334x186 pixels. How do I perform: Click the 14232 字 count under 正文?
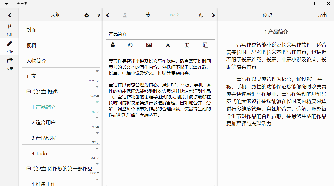point(94,81)
